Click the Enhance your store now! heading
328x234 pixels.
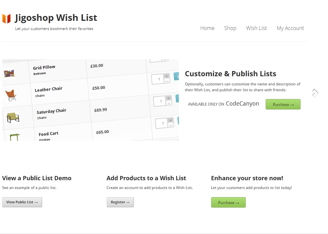247,178
